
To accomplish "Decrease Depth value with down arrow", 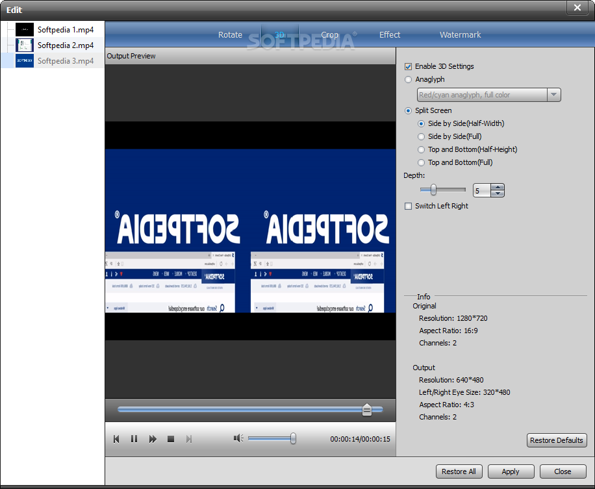I will click(x=498, y=194).
